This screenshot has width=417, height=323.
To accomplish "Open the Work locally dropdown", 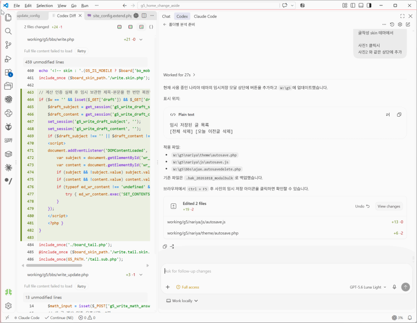I will 182,301.
